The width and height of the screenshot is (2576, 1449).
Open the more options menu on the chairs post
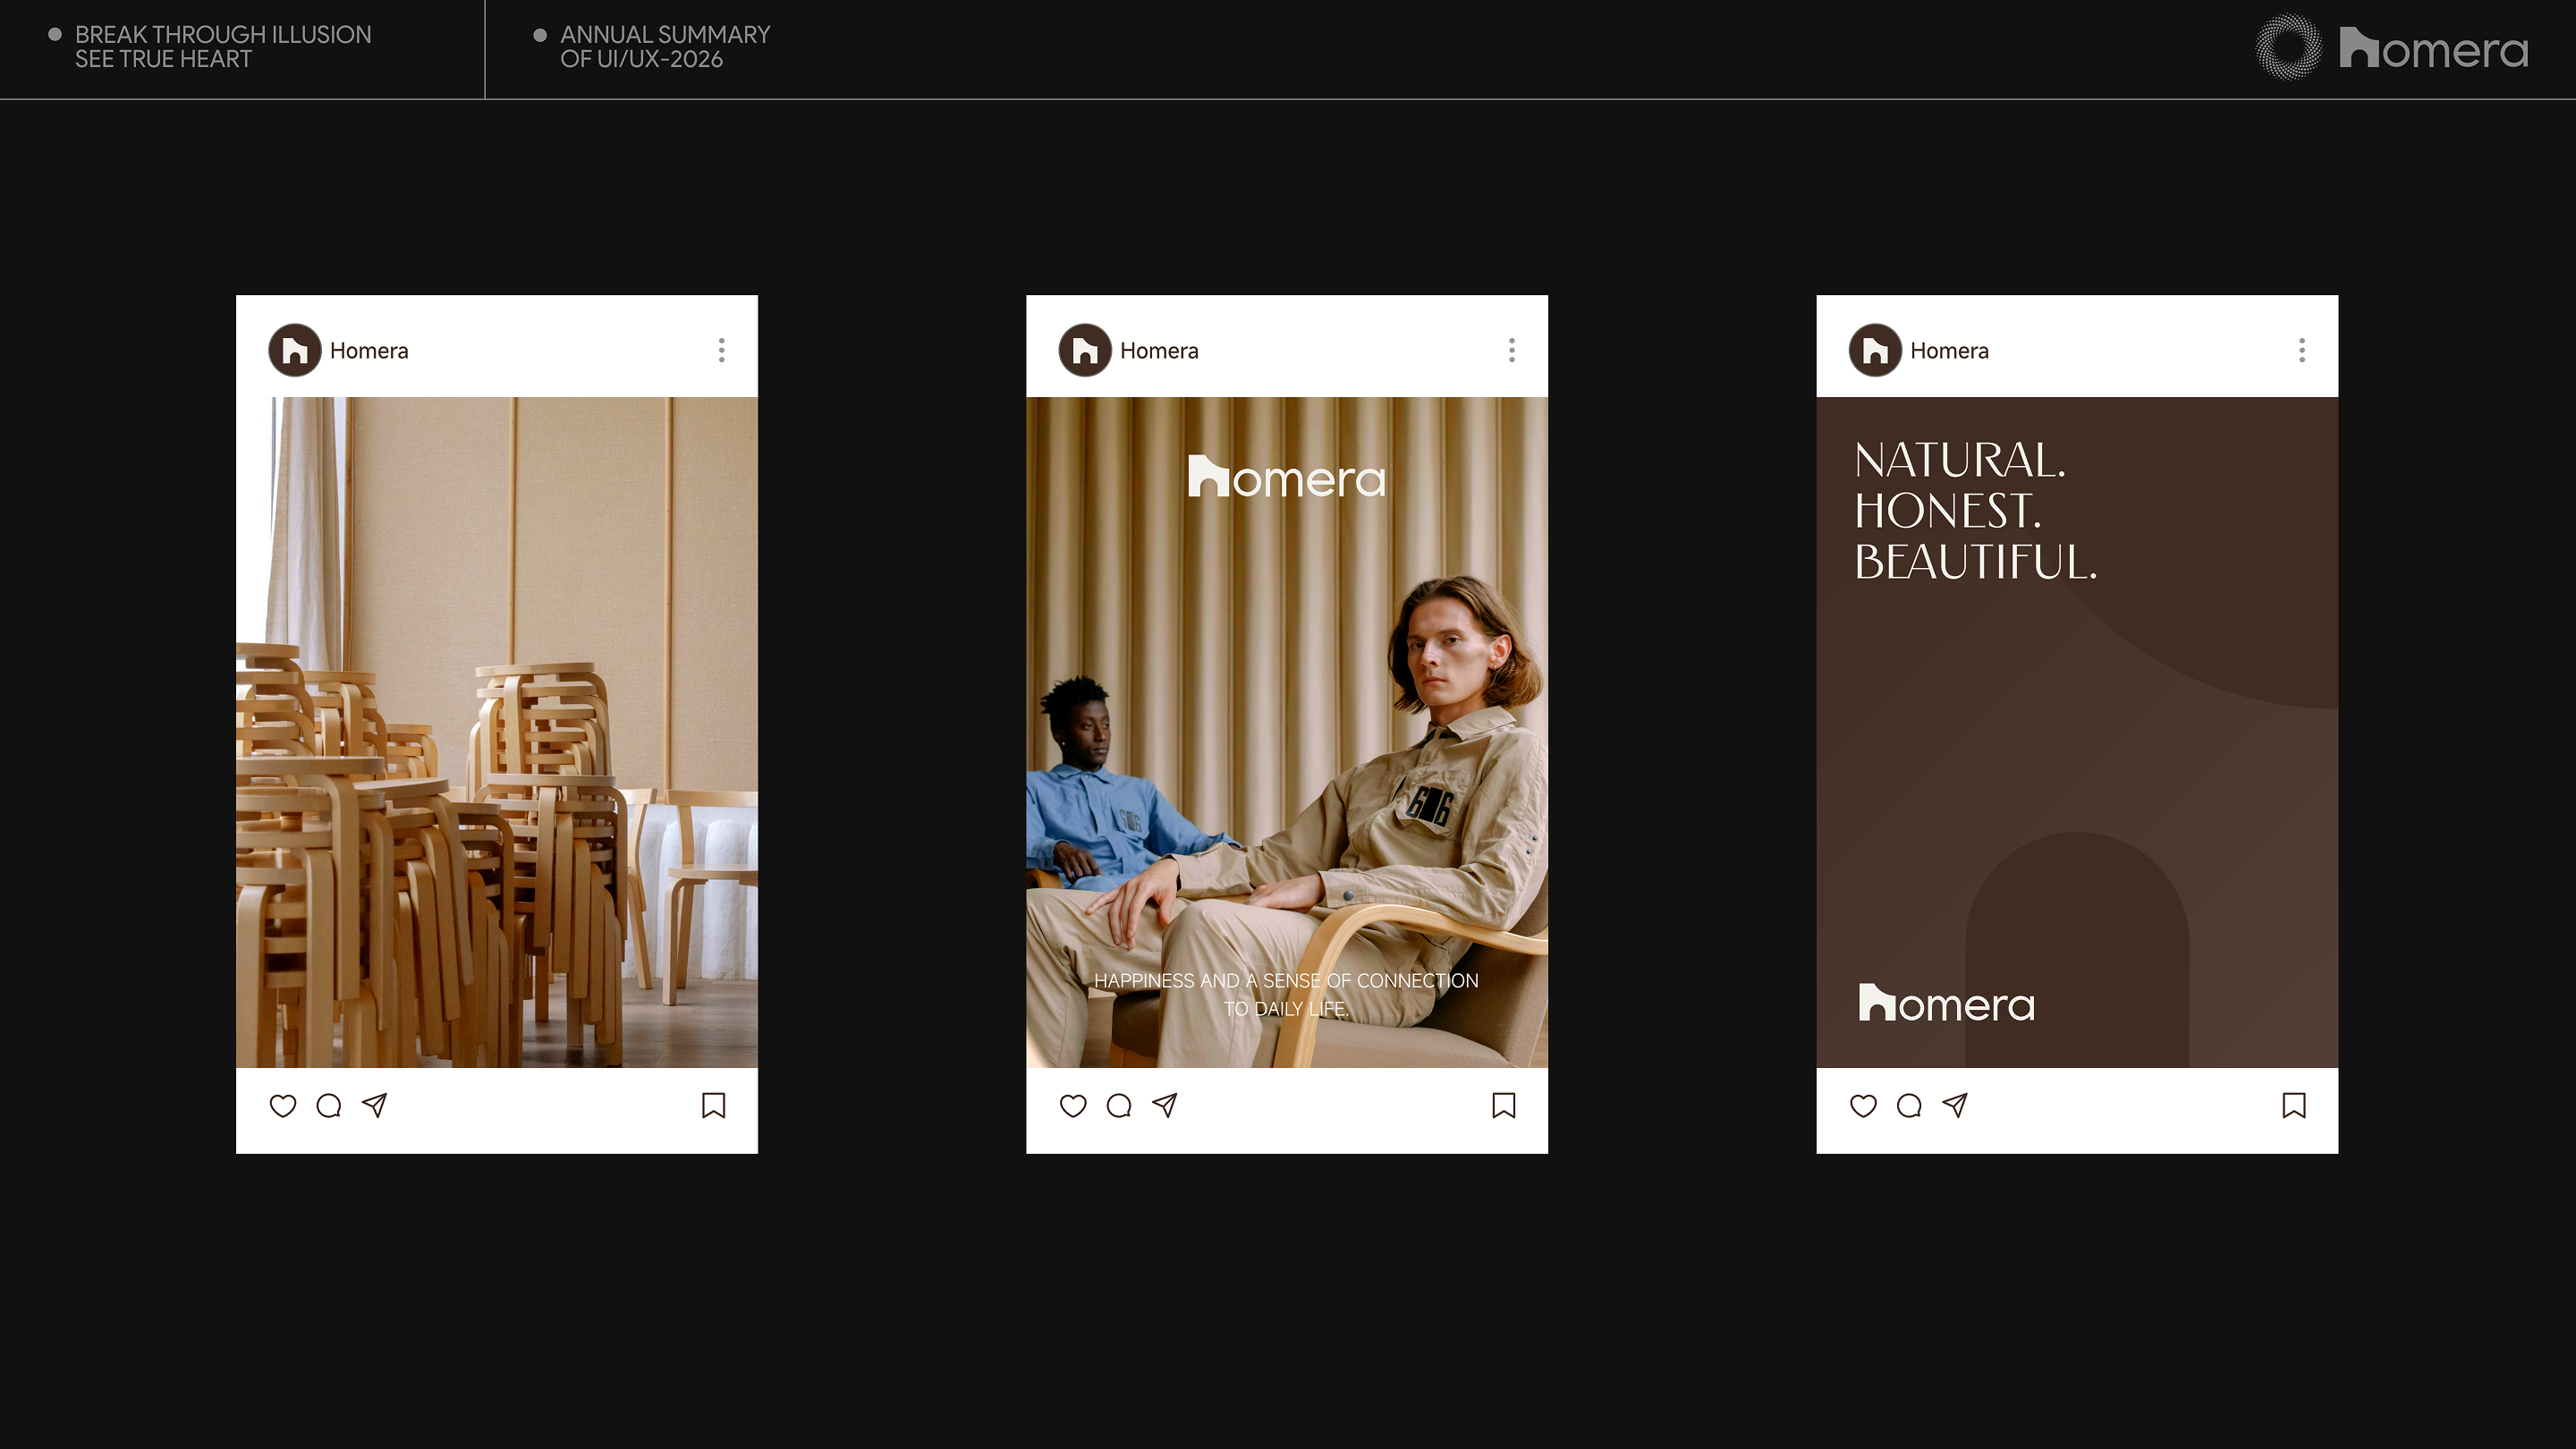tap(721, 350)
